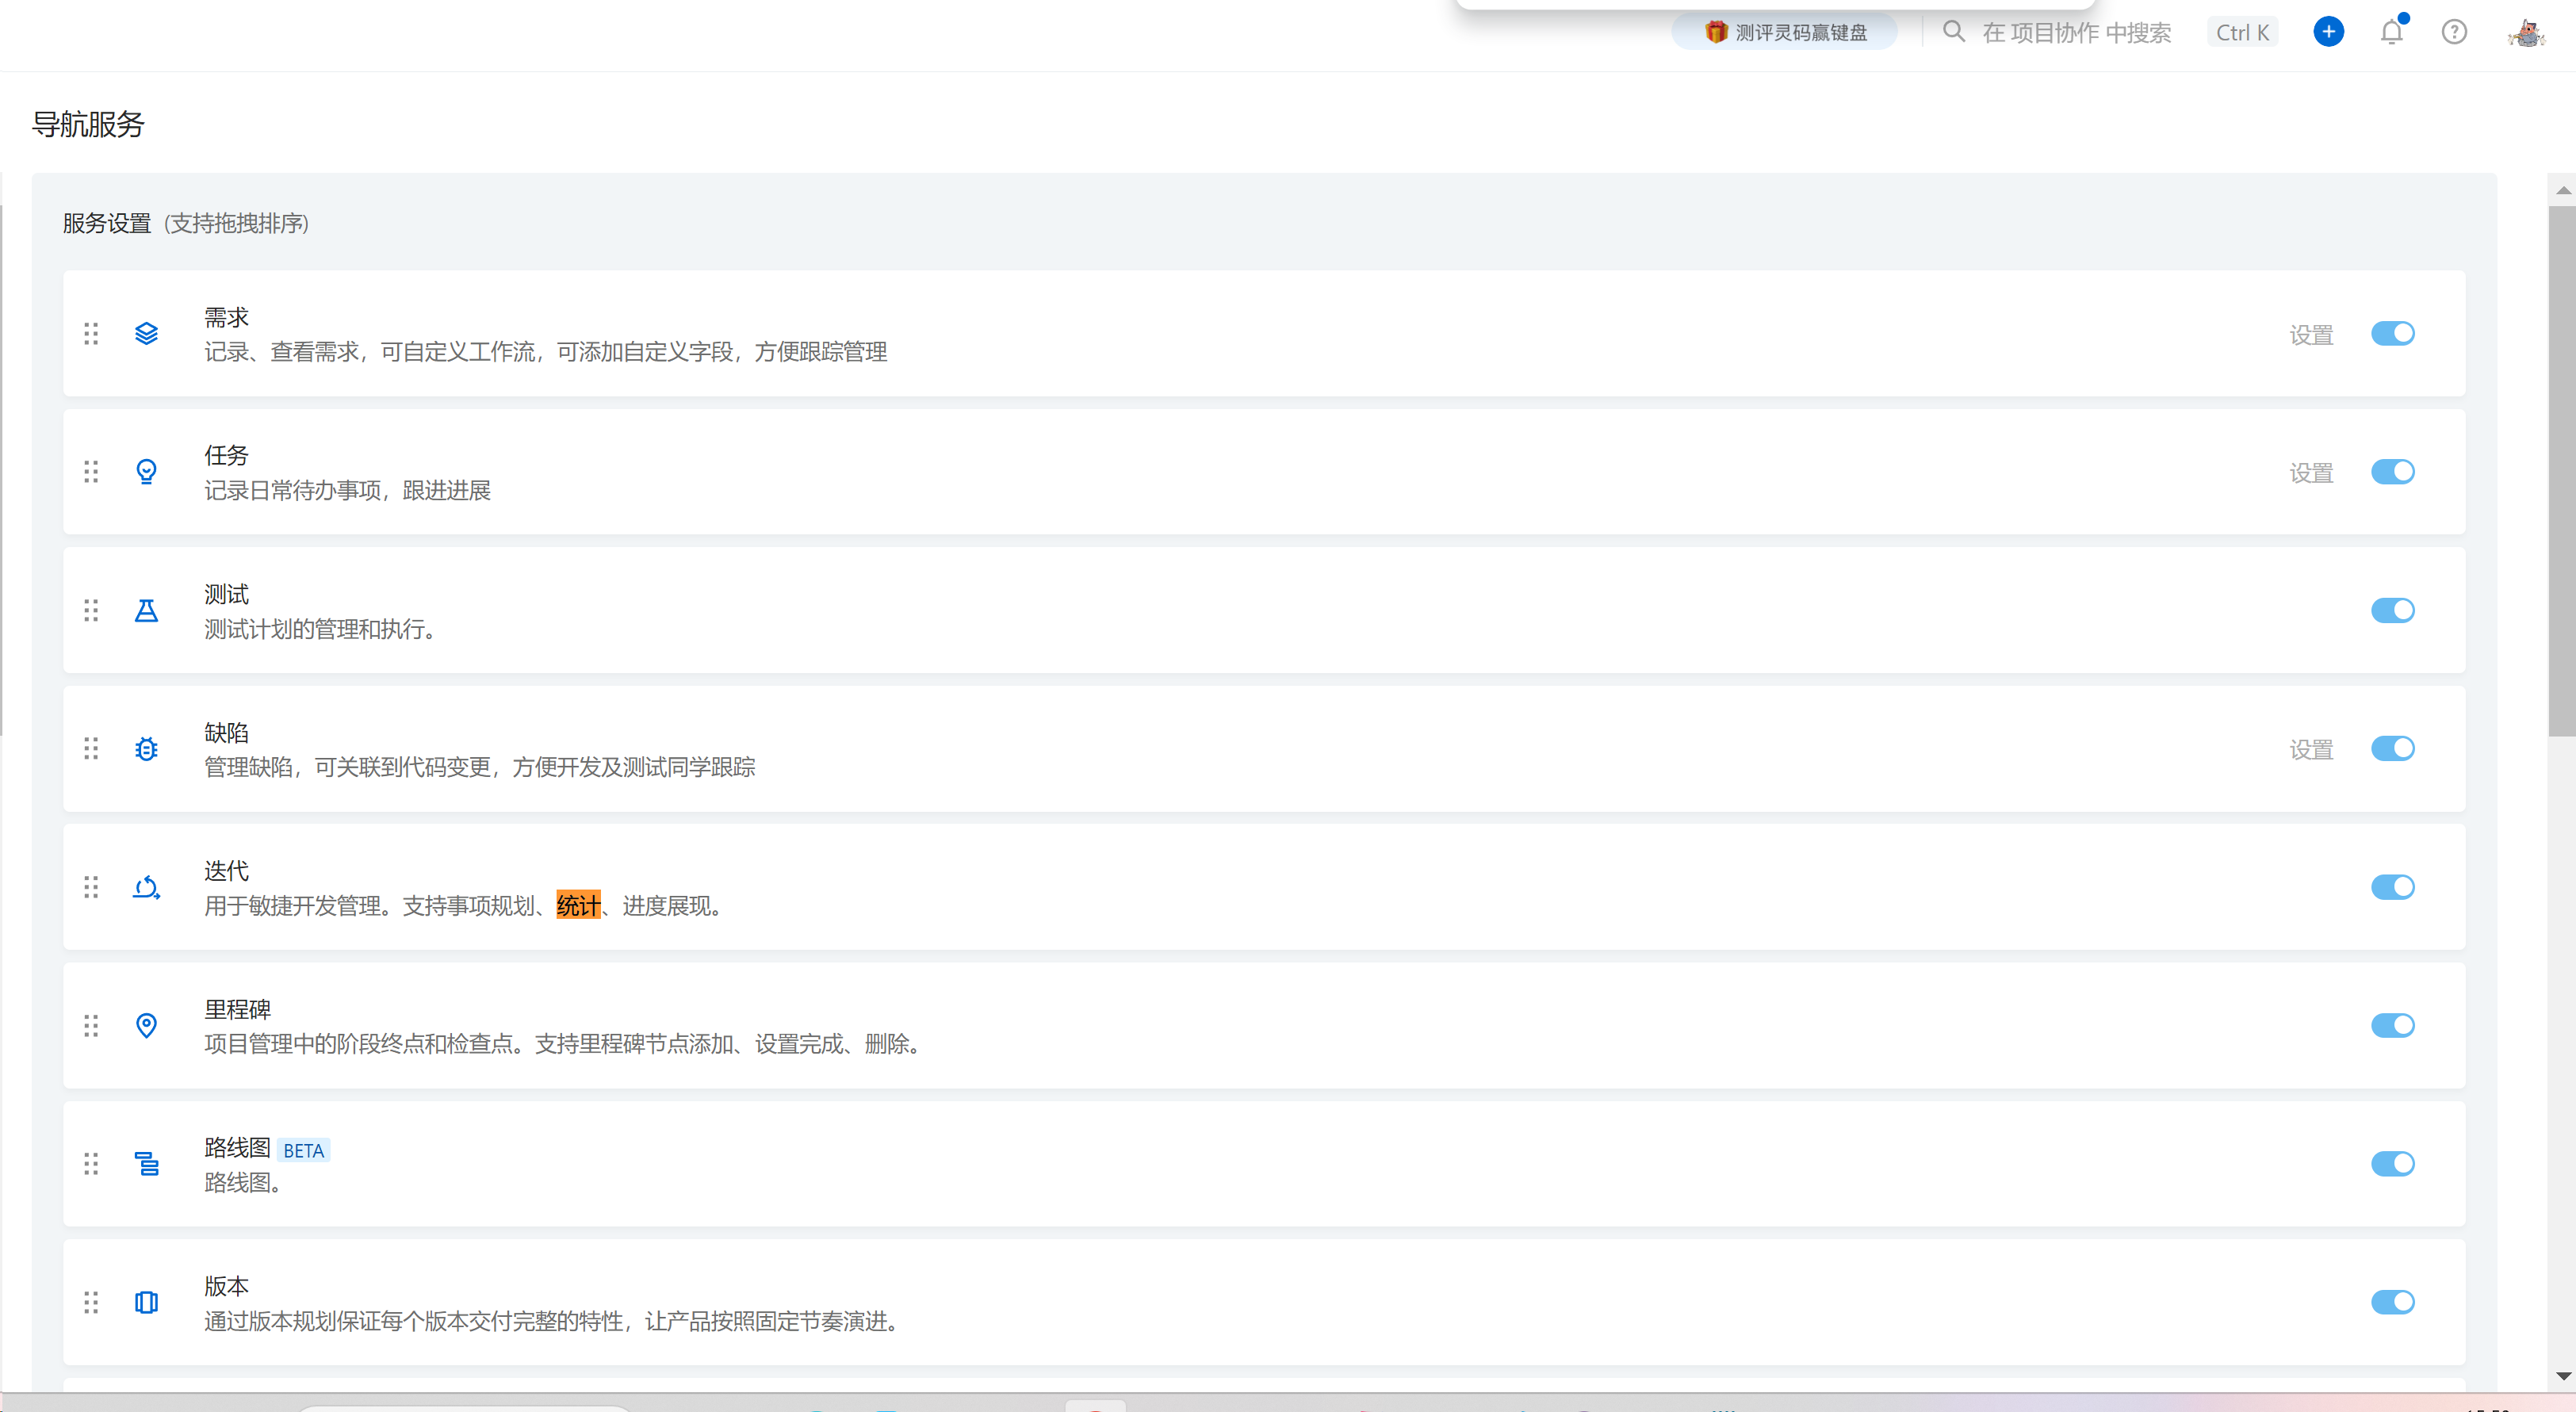Image resolution: width=2576 pixels, height=1412 pixels.
Task: Disable the 测试 service switch
Action: pos(2393,610)
